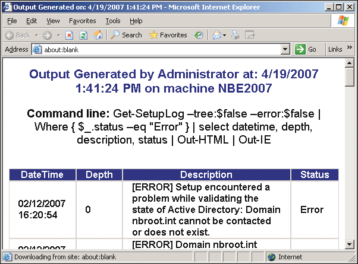
Task: Minimize the Internet Explorer window
Action: 328,7
